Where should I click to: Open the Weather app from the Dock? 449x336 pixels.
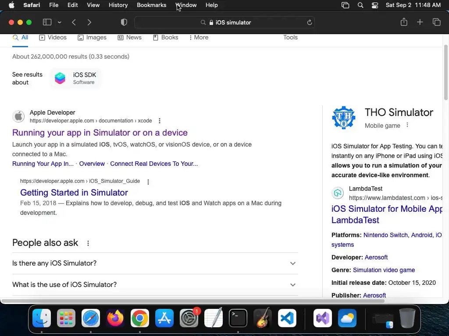click(347, 318)
